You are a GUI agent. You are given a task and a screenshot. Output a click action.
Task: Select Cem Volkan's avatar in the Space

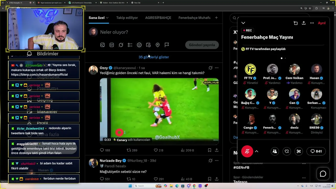coord(294,69)
